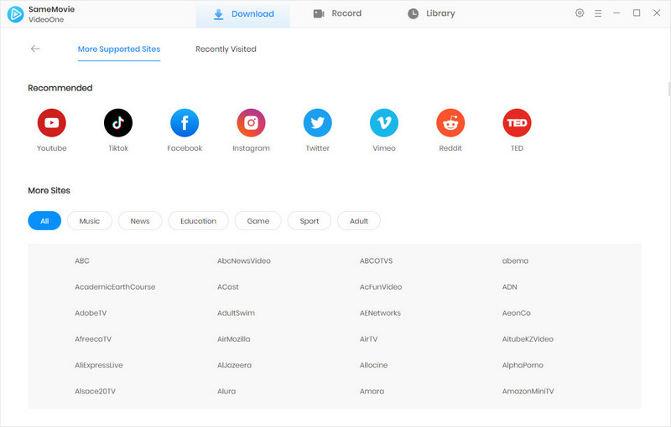Image resolution: width=671 pixels, height=427 pixels.
Task: Select the All category filter
Action: [x=44, y=221]
